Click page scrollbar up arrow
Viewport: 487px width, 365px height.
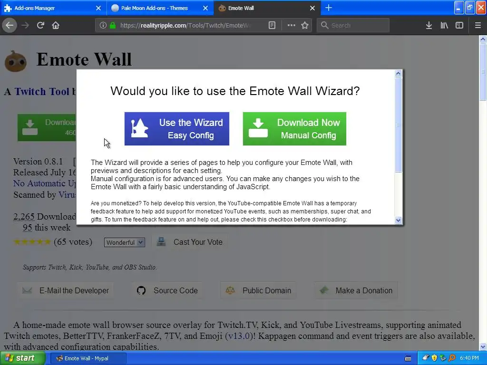483,39
